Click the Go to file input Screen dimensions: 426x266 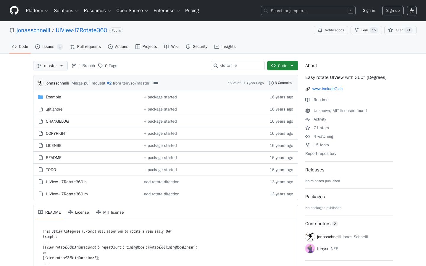click(x=238, y=66)
